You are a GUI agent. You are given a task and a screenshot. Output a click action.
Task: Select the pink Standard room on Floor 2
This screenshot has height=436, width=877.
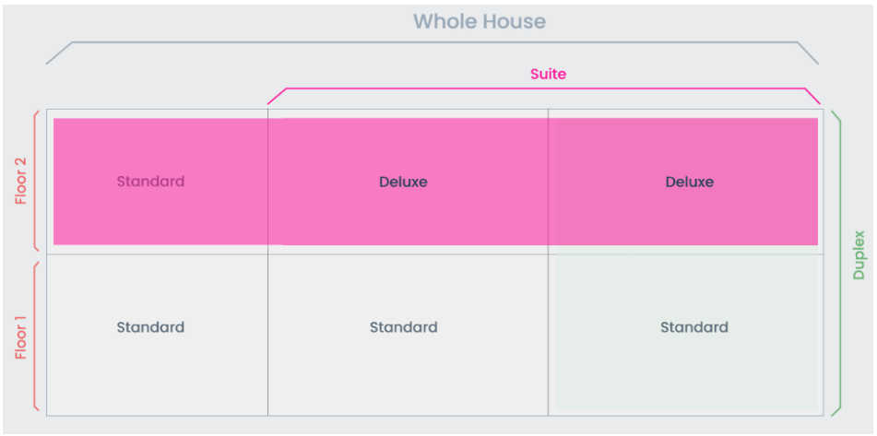click(x=150, y=182)
